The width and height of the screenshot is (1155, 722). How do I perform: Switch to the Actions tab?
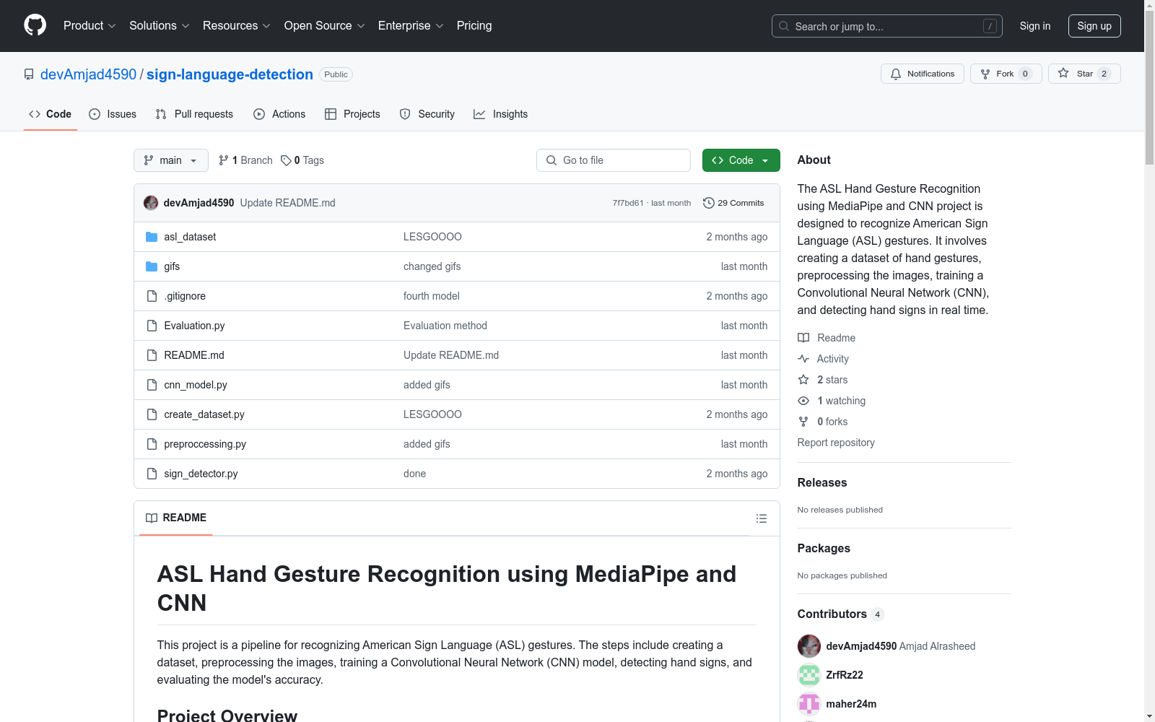tap(279, 114)
